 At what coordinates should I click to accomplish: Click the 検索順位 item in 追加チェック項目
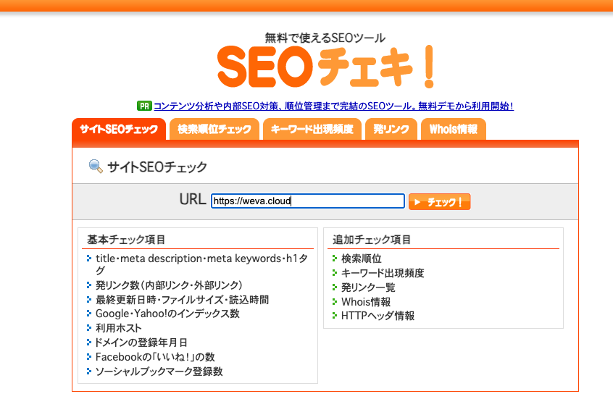coord(362,259)
